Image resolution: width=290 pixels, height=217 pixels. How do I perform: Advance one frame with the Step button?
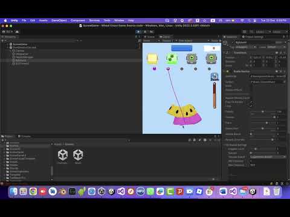pos(152,32)
